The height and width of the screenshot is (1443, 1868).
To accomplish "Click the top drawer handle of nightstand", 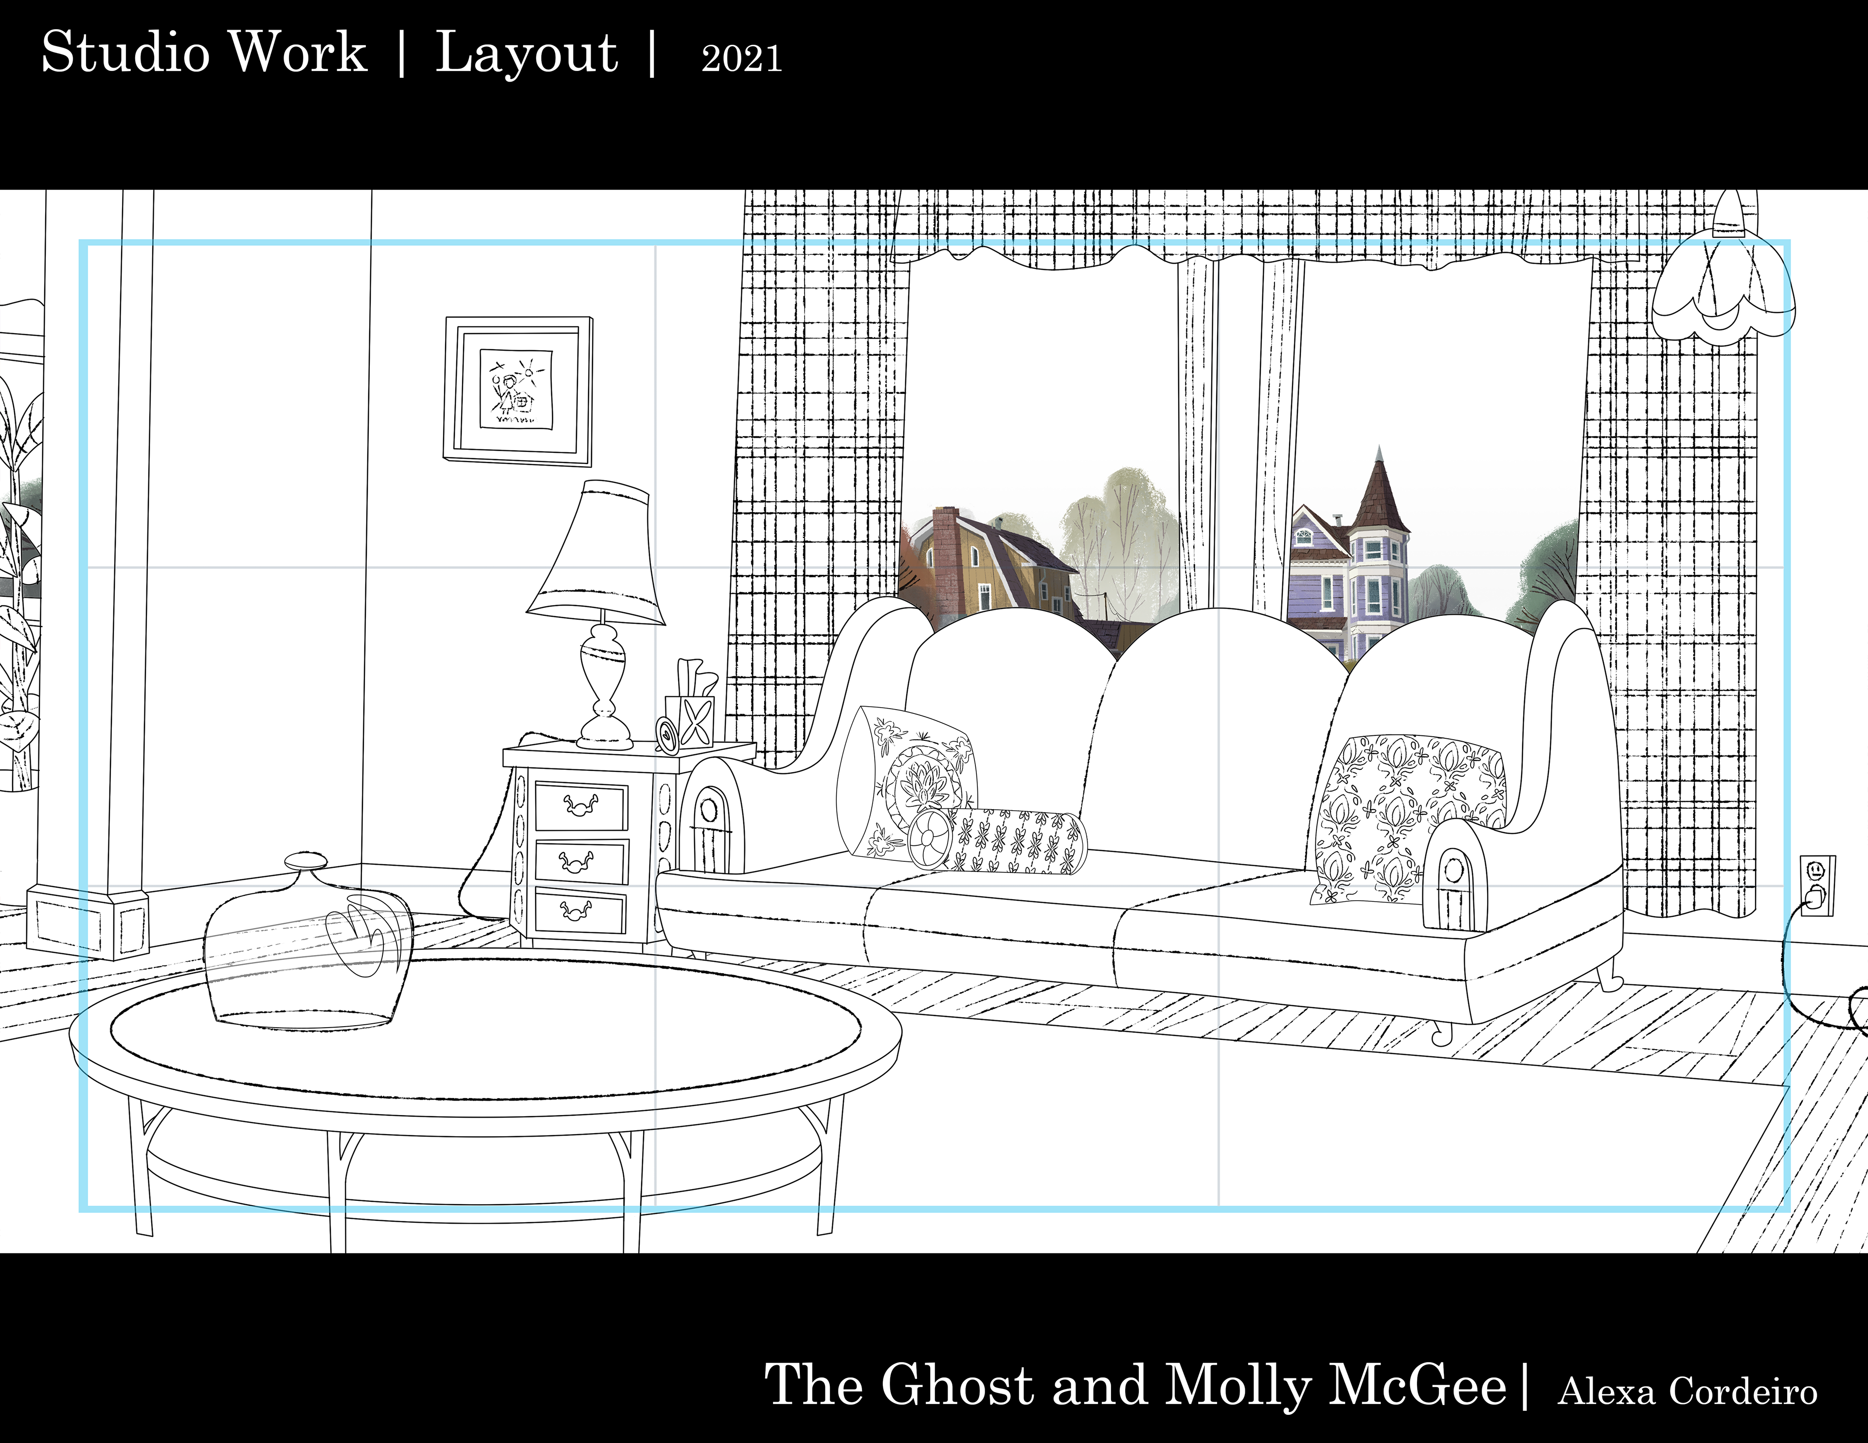I will click(581, 805).
